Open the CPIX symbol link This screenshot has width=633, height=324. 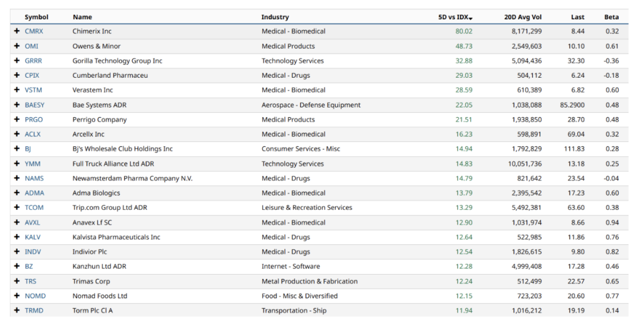tap(32, 75)
